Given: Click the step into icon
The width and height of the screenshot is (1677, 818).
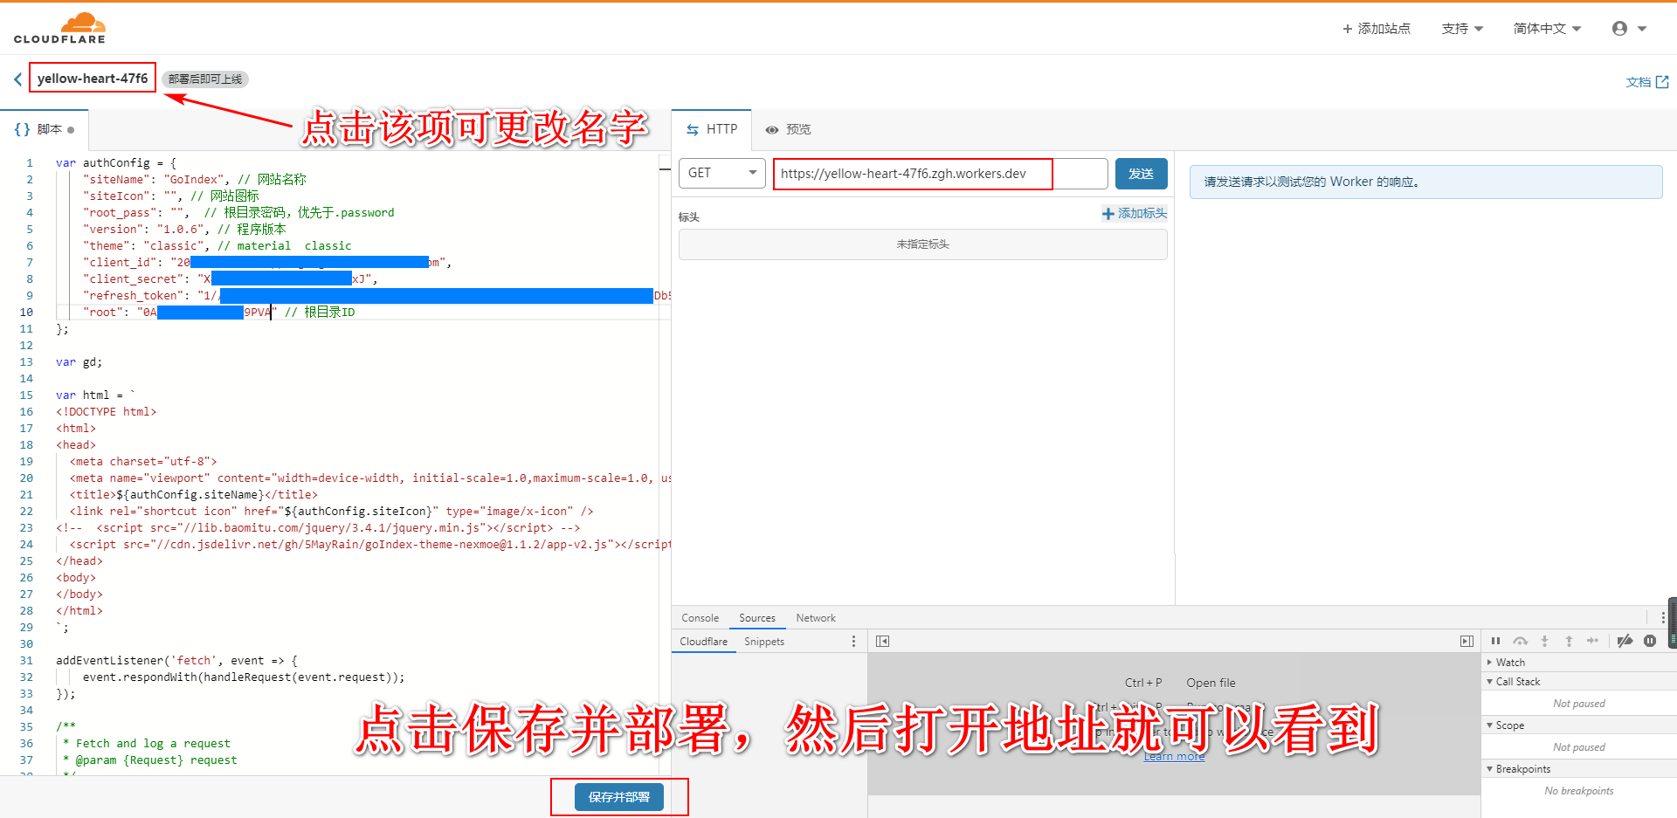Looking at the screenshot, I should [x=1544, y=641].
